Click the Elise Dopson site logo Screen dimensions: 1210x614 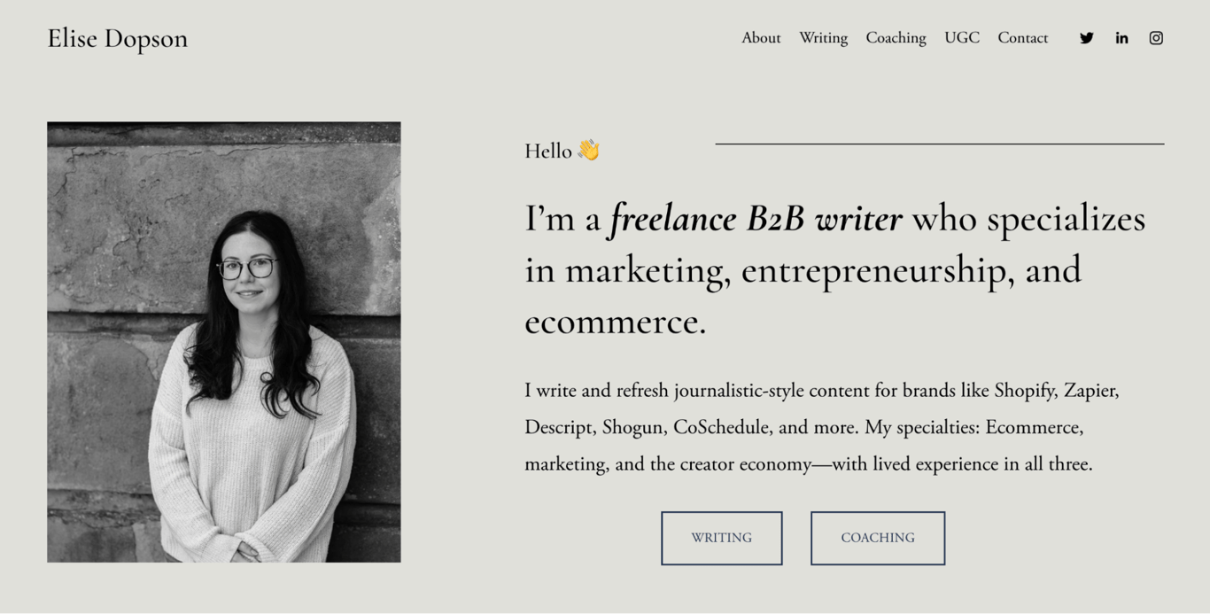pos(117,38)
